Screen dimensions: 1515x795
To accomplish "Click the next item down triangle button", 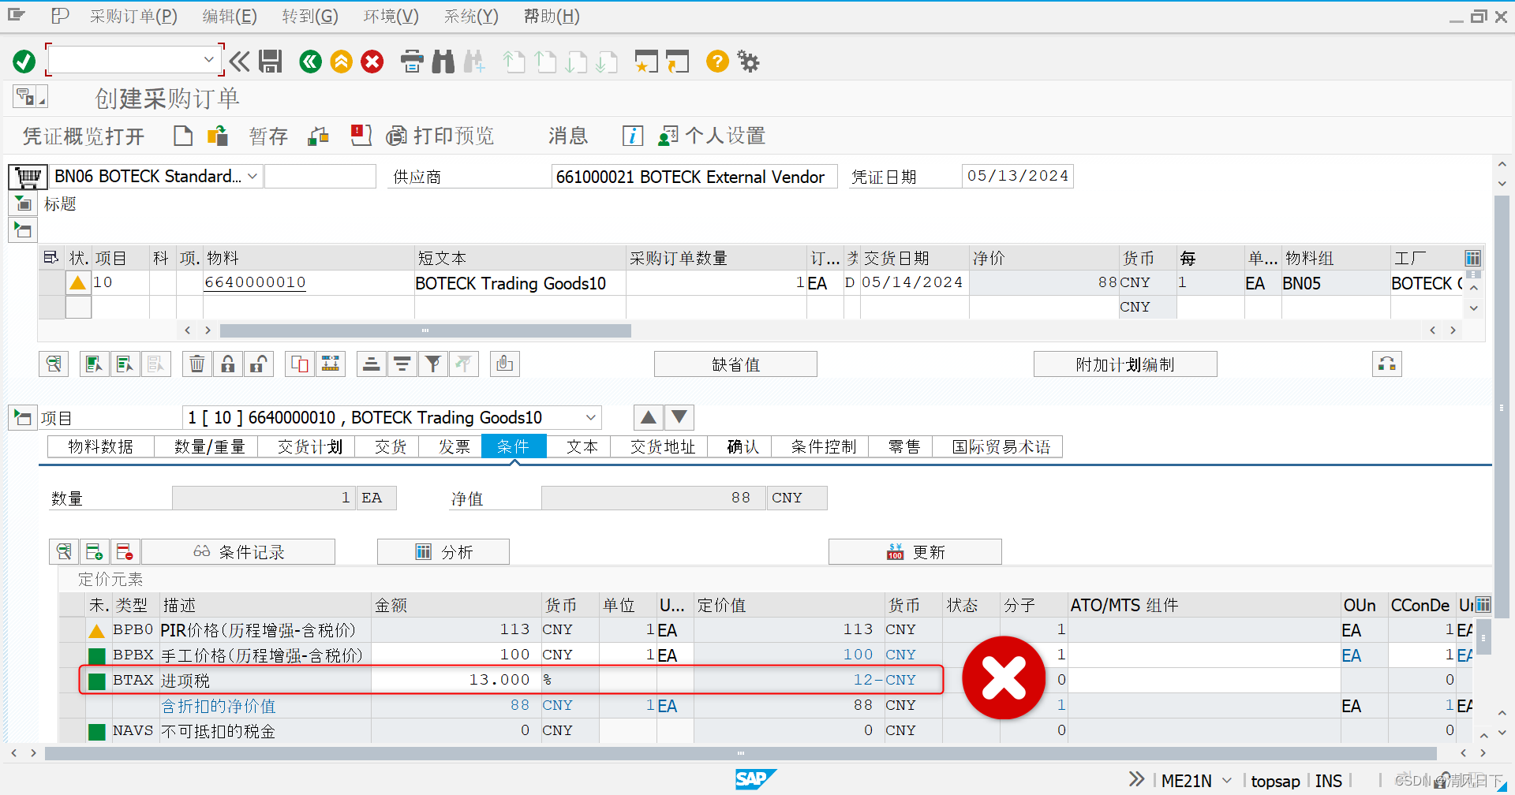I will pos(679,417).
